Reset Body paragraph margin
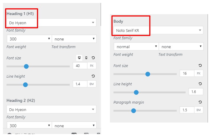Screen dimensions: 211x137 coord(200,102)
